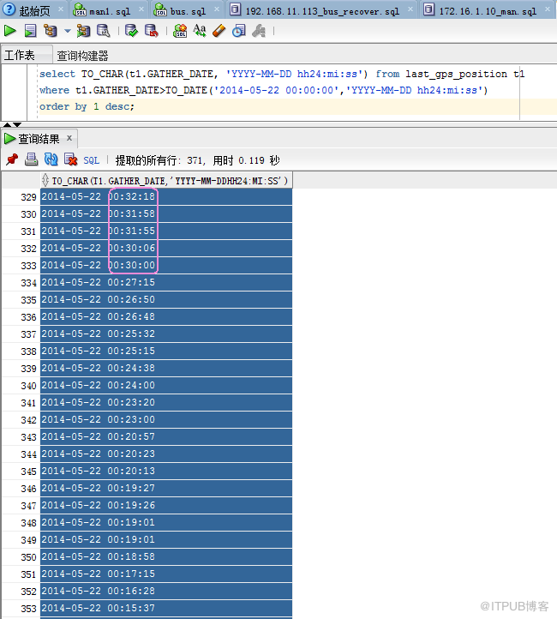557x619 pixels.
Task: Open an unshared SQL worksheet icon
Action: (180, 30)
